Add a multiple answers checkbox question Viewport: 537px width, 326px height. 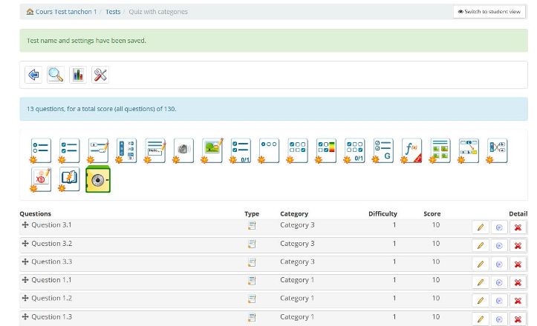tap(69, 150)
